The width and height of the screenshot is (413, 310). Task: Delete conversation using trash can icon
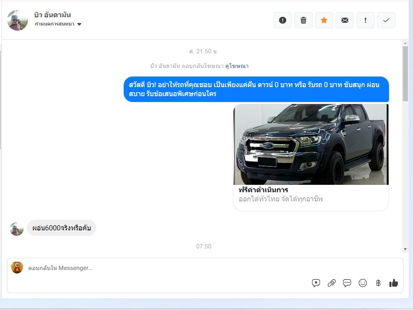[303, 20]
